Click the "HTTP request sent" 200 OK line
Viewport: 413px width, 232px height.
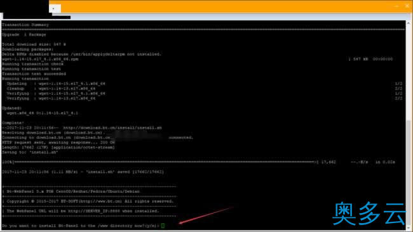point(58,143)
